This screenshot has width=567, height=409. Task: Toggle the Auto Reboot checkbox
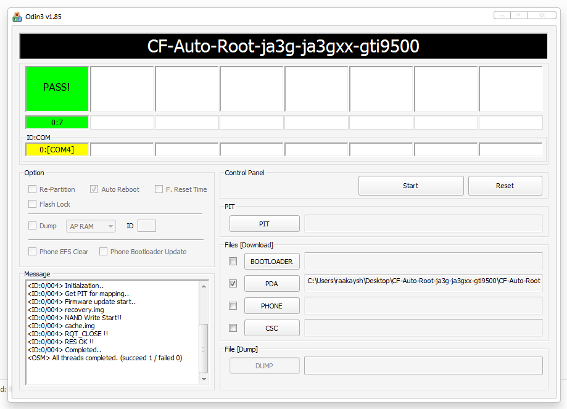coord(94,189)
